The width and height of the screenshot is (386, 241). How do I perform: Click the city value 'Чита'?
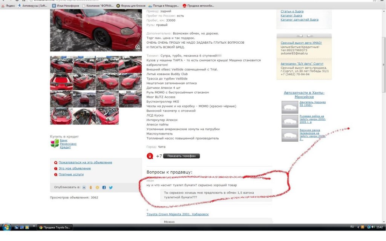click(162, 147)
